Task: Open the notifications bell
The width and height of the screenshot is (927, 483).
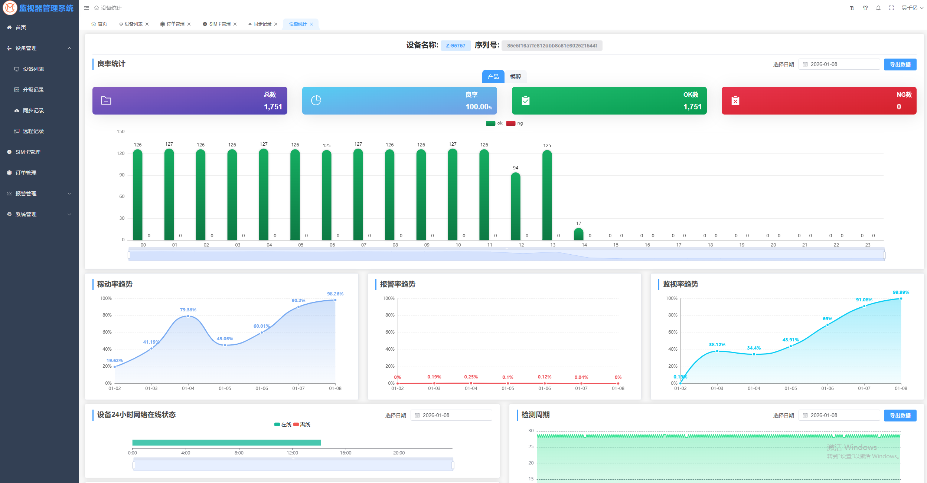Action: (878, 8)
